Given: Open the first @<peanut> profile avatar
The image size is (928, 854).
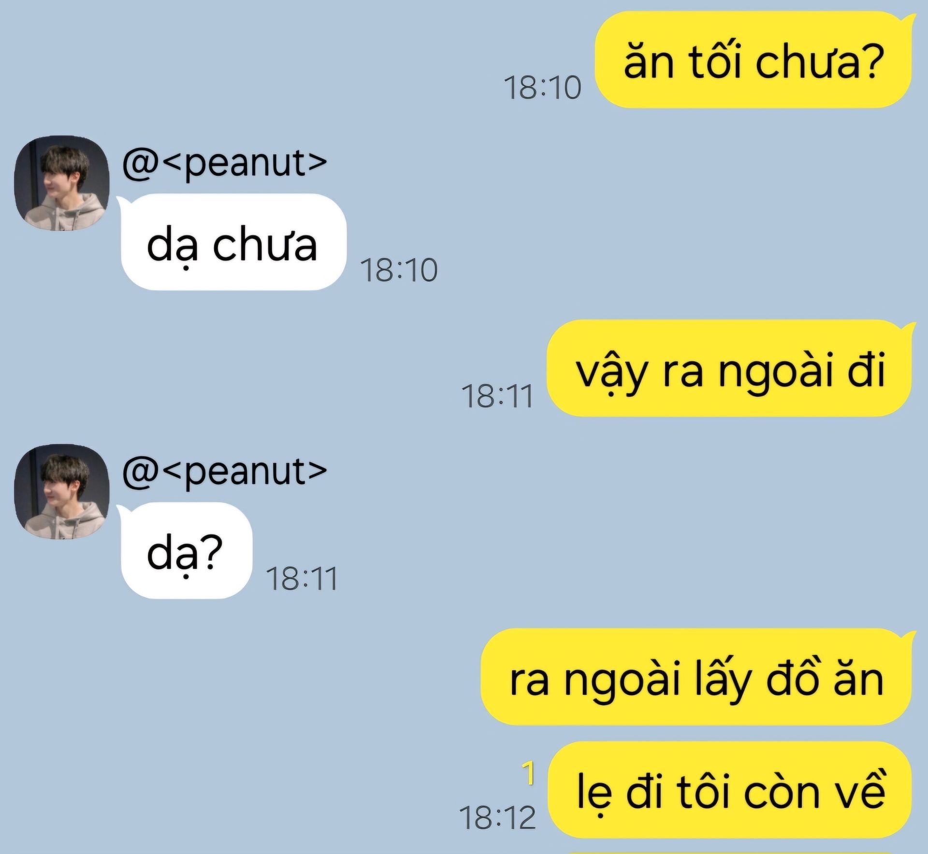Looking at the screenshot, I should [62, 183].
